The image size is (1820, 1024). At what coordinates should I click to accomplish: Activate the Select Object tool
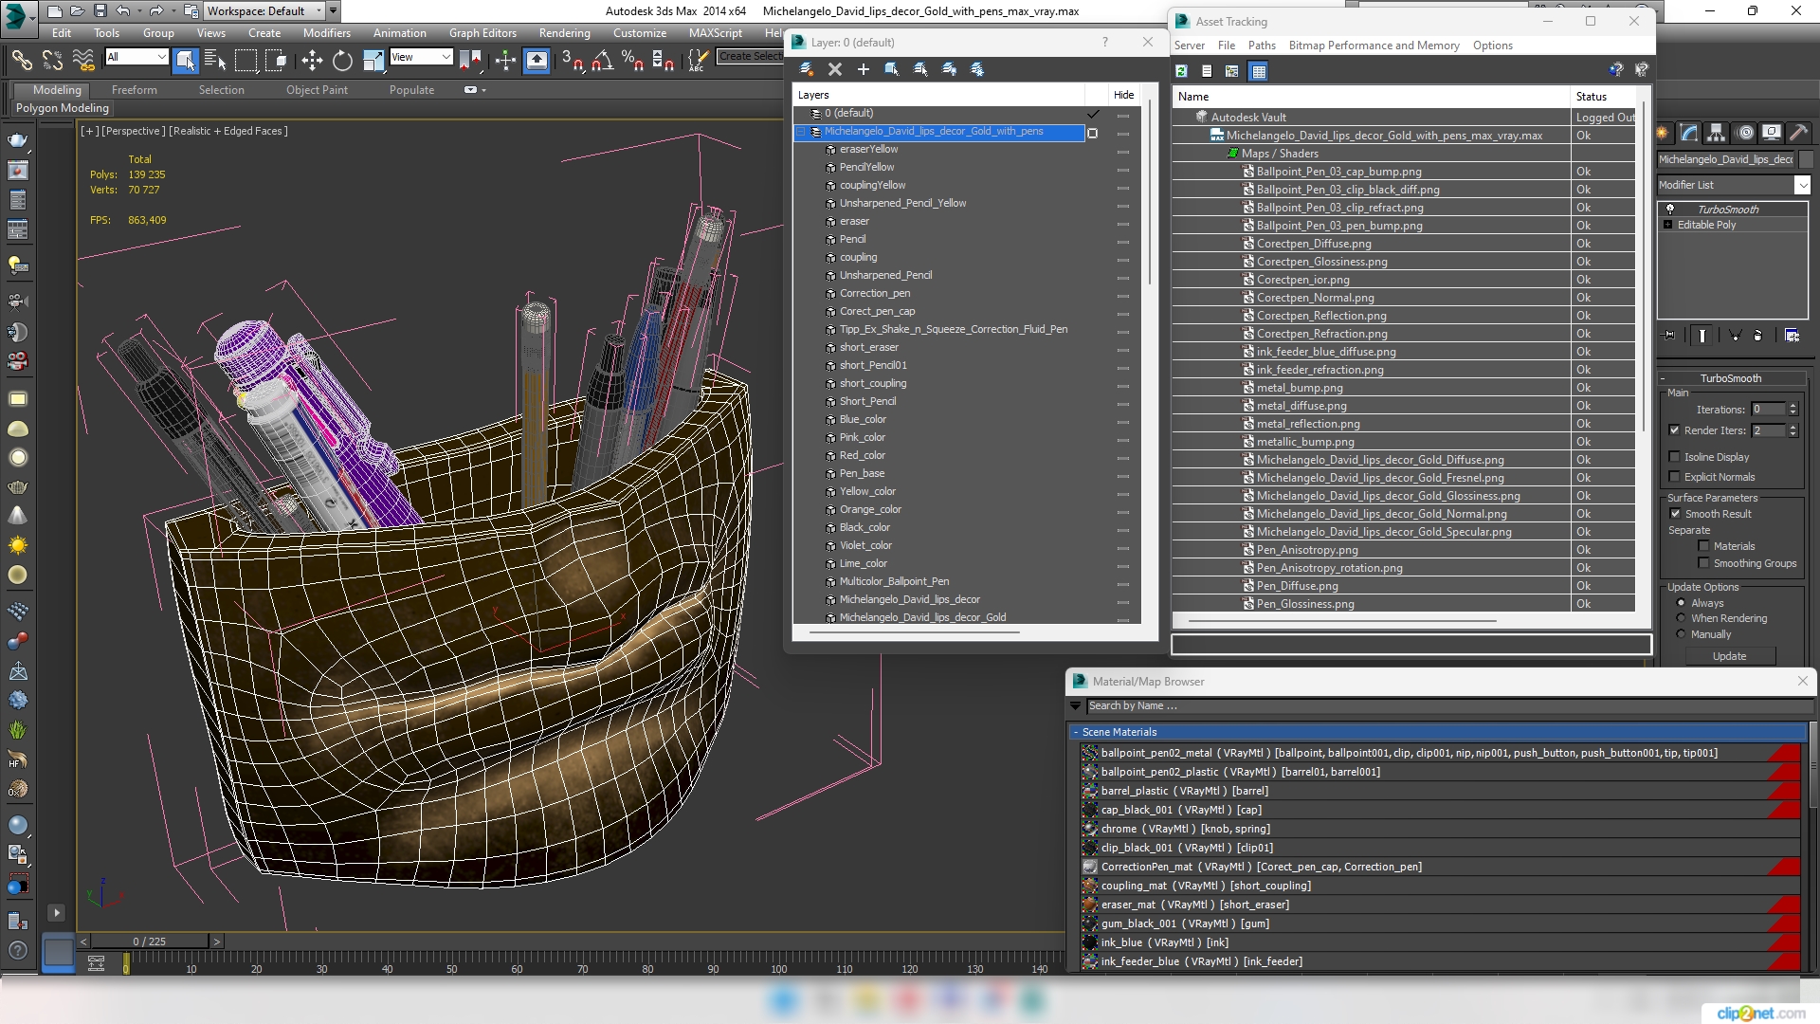186,61
